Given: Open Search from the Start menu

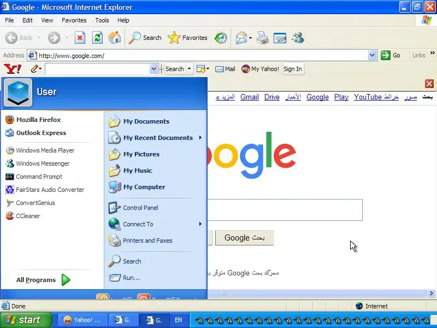Looking at the screenshot, I should pos(125,261).
